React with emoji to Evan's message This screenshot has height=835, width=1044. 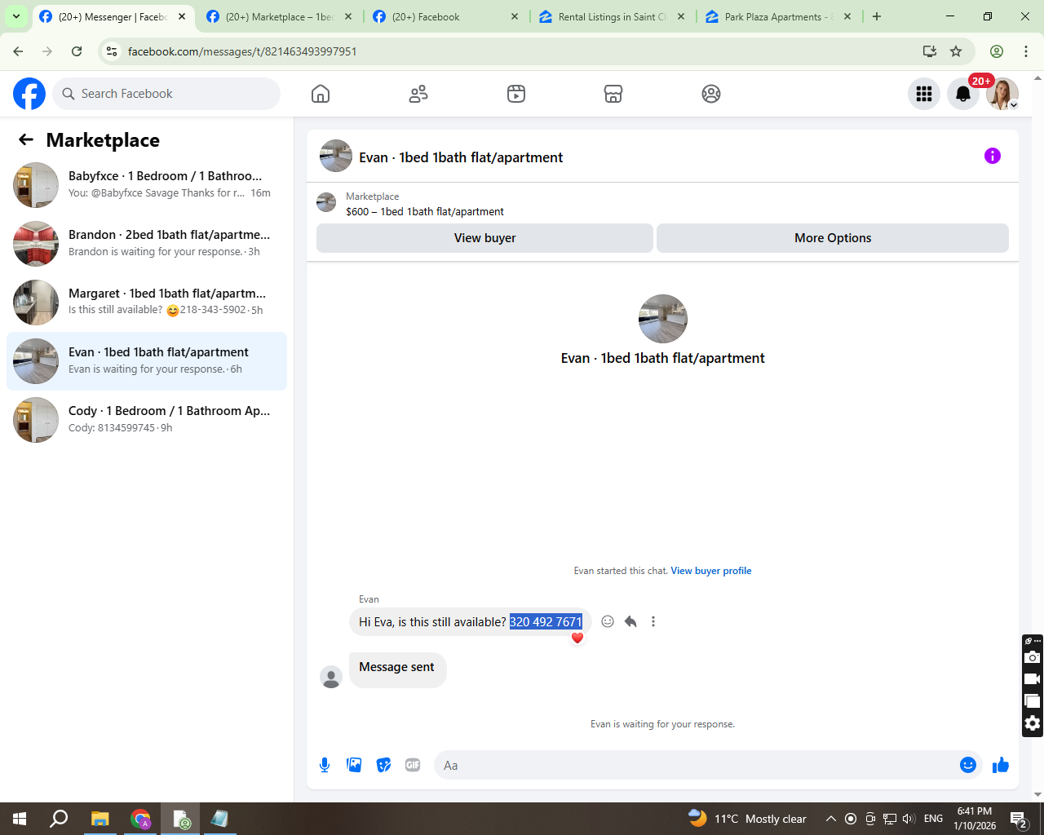[x=608, y=621]
